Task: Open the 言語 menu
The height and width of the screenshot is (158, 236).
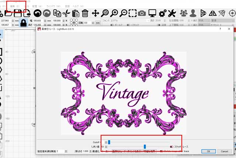Action: (67, 6)
